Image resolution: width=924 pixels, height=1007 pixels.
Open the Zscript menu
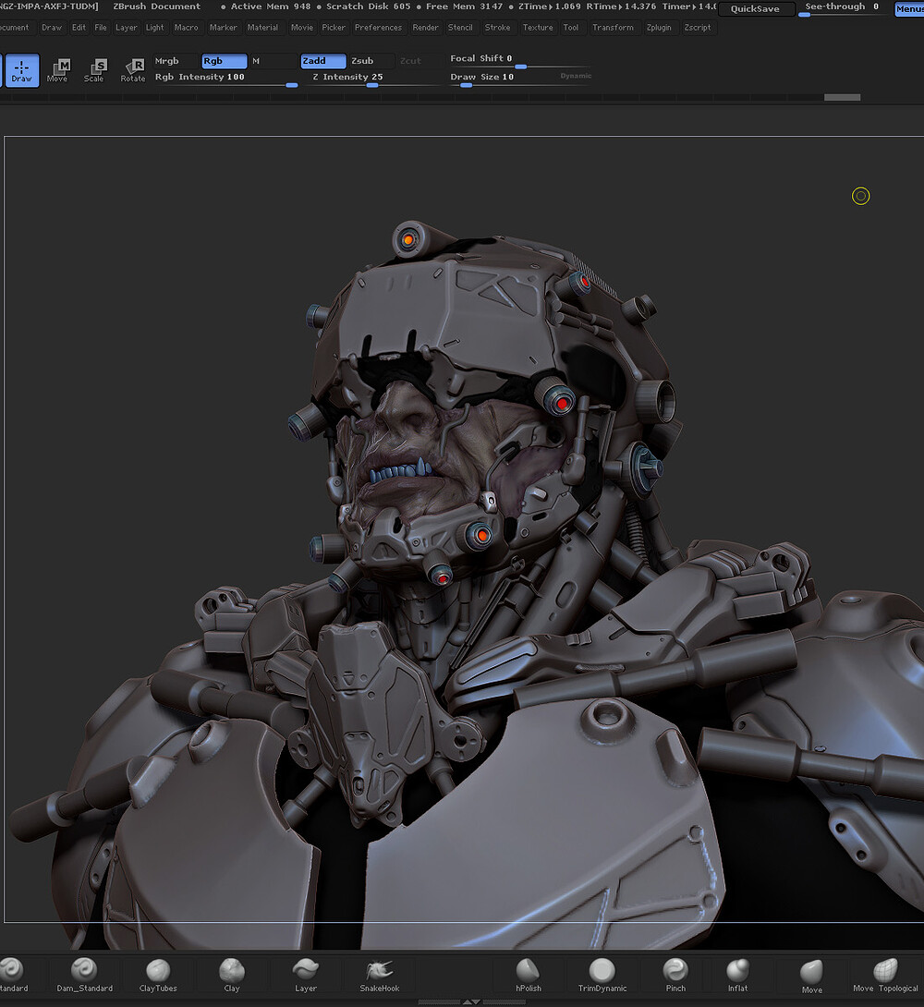(x=698, y=28)
